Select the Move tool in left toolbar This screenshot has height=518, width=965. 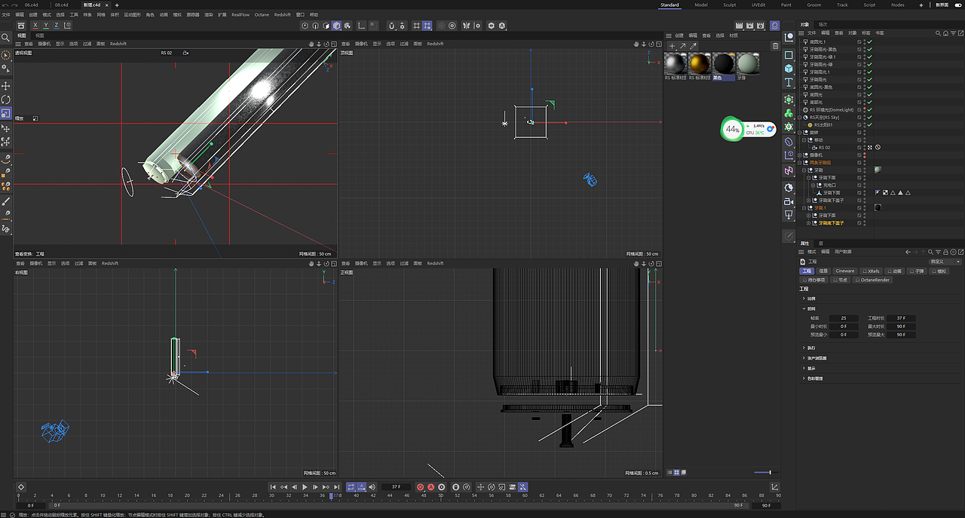(x=6, y=86)
